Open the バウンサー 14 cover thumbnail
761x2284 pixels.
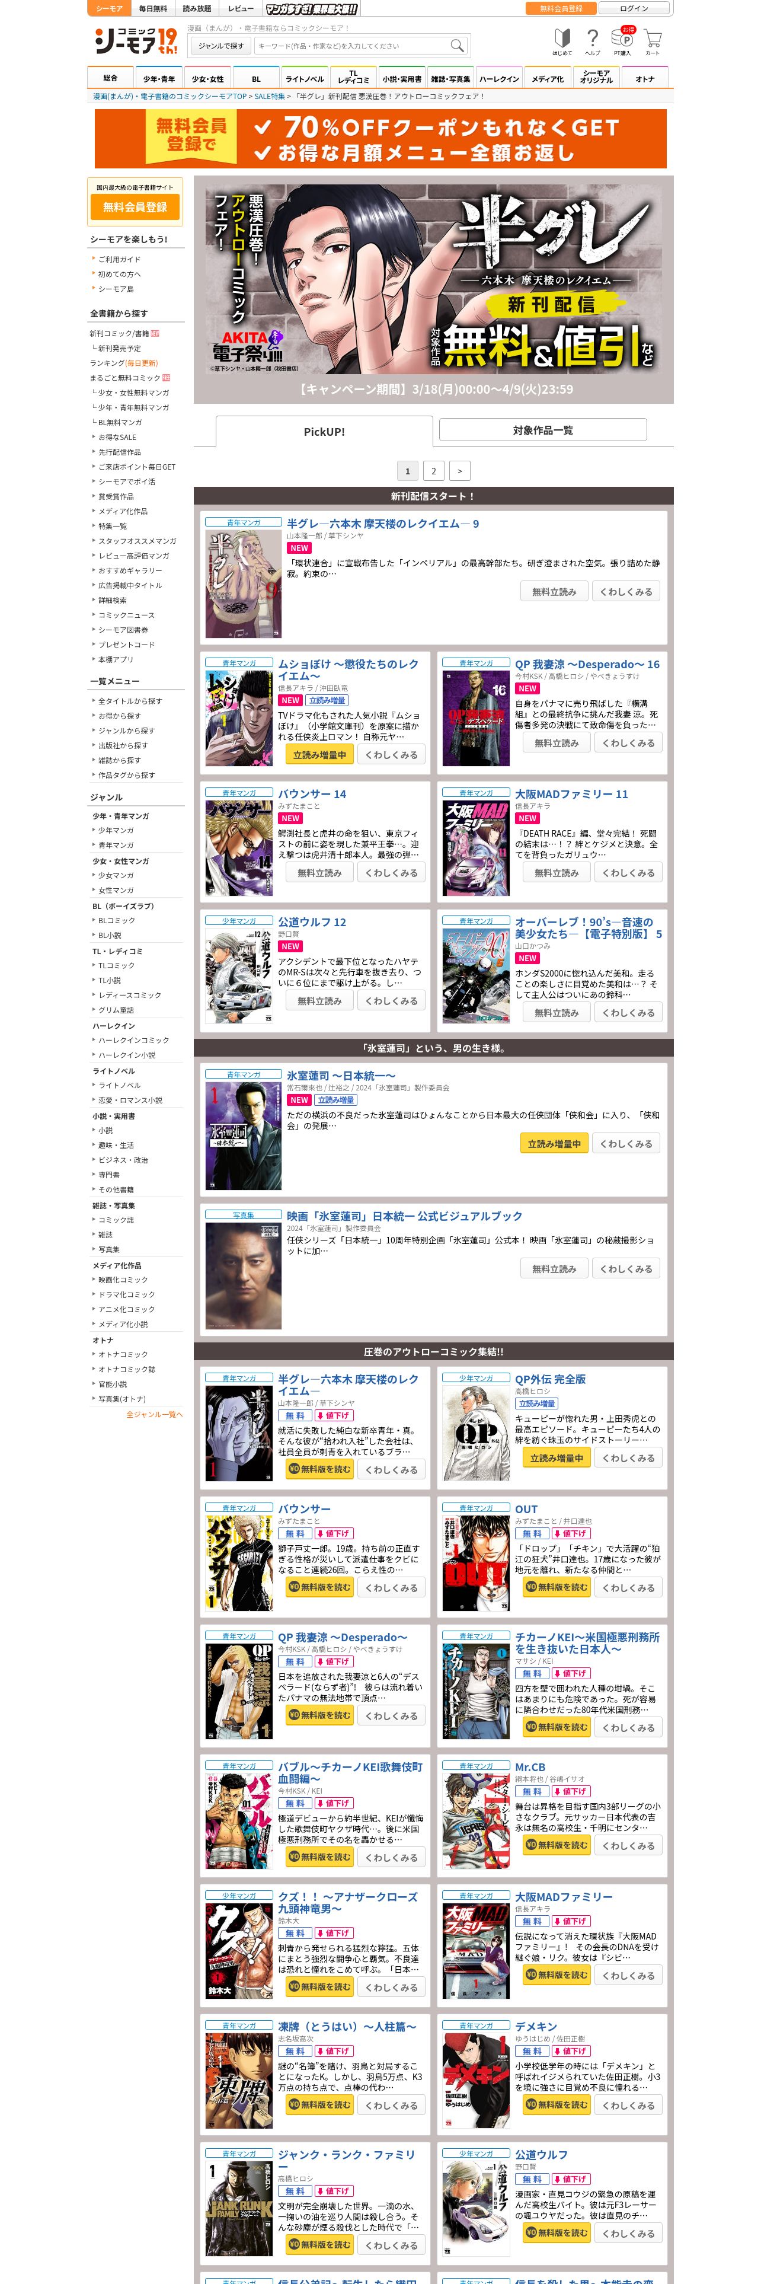point(239,848)
